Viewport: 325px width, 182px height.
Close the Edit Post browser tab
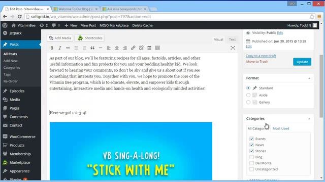coord(48,9)
